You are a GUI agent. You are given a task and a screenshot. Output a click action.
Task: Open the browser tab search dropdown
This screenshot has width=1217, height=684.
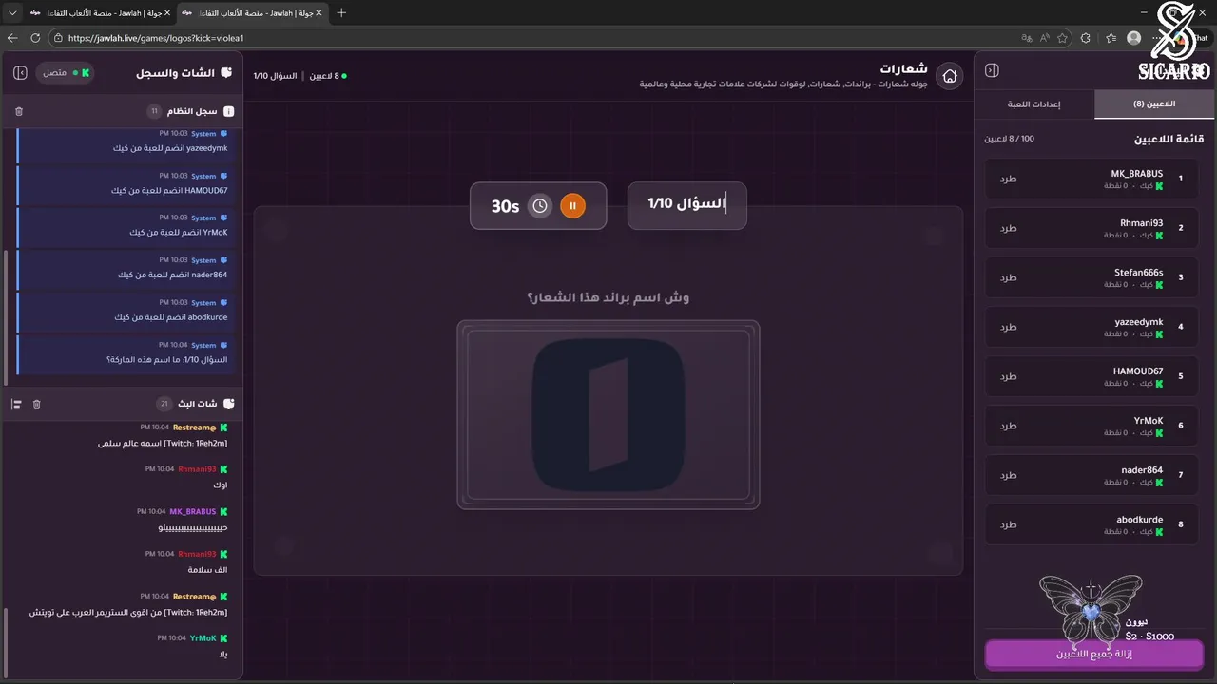12,12
